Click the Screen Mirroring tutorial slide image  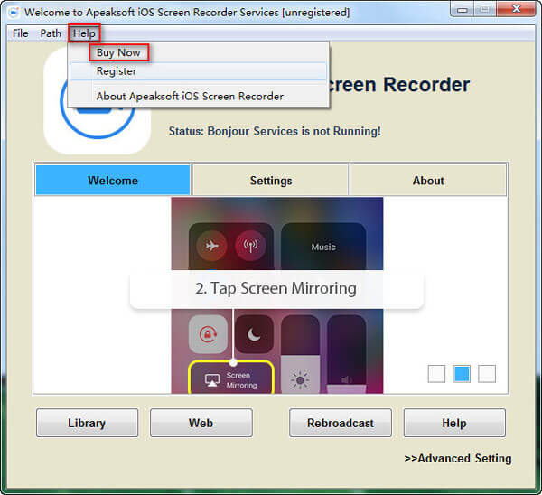pos(277,295)
